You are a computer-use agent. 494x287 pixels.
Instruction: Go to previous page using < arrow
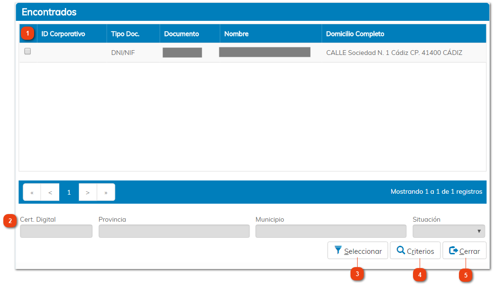click(50, 192)
